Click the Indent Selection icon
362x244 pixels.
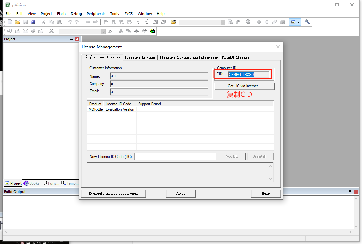140,22
